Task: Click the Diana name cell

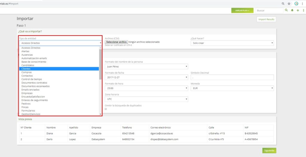Action: point(56,134)
